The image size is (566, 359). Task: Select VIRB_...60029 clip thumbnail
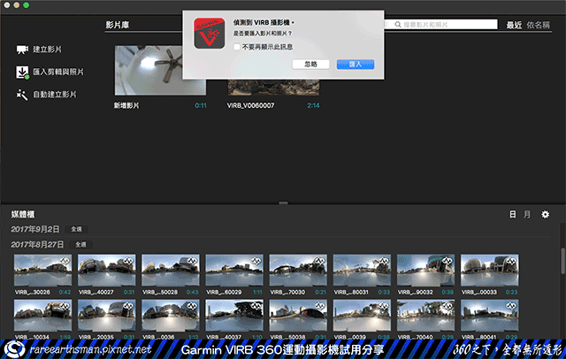[x=234, y=270]
